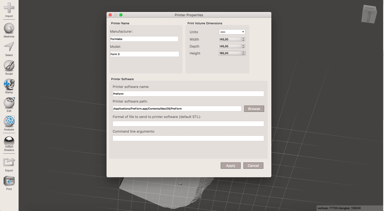Apply the printer properties
This screenshot has width=384, height=211.
pyautogui.click(x=231, y=165)
